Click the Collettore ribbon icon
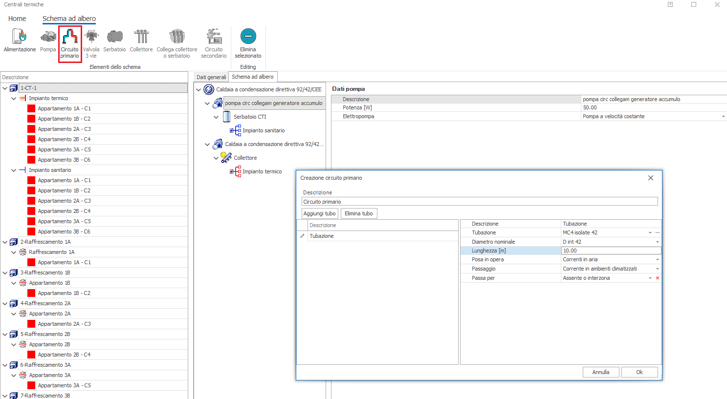 coord(141,42)
